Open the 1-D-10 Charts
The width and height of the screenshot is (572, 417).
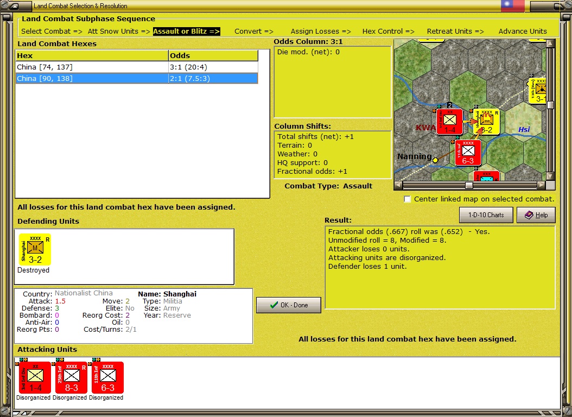pyautogui.click(x=486, y=215)
